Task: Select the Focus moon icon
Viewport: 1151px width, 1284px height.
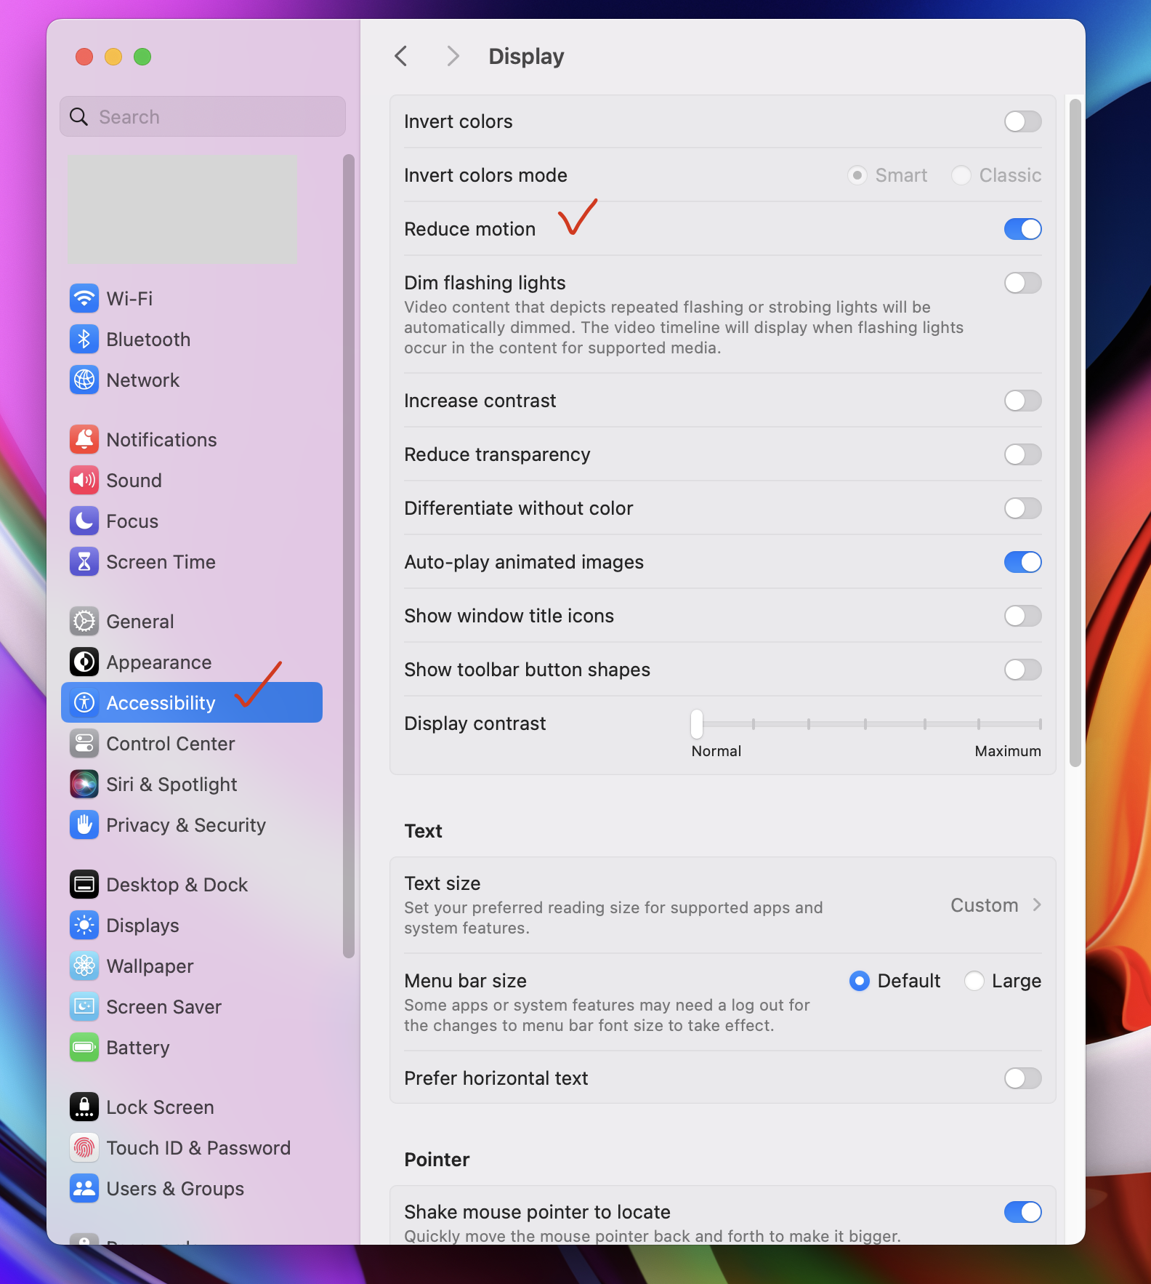Action: pos(84,521)
